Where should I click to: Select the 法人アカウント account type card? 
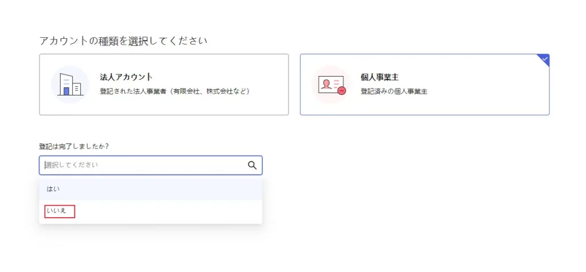164,85
